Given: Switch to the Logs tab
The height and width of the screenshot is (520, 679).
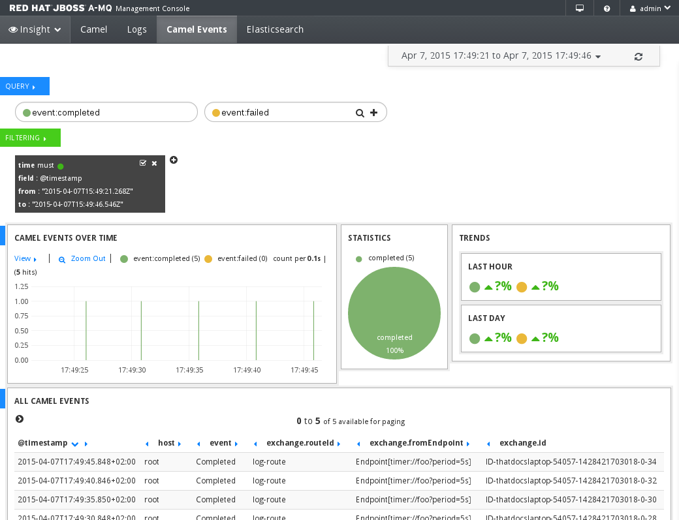Looking at the screenshot, I should coord(136,29).
